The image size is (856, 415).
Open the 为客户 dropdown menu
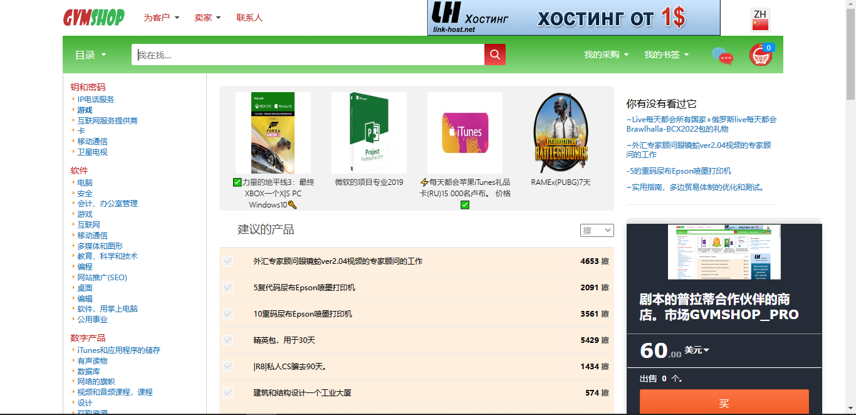pyautogui.click(x=162, y=18)
